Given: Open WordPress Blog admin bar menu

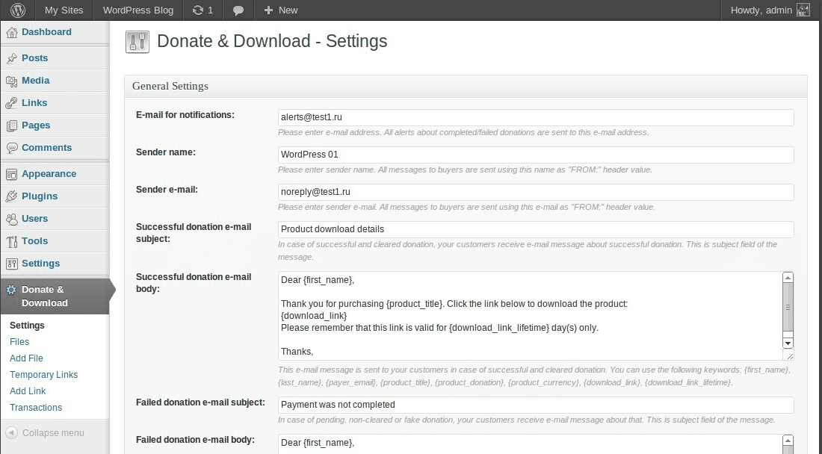Looking at the screenshot, I should pyautogui.click(x=138, y=10).
